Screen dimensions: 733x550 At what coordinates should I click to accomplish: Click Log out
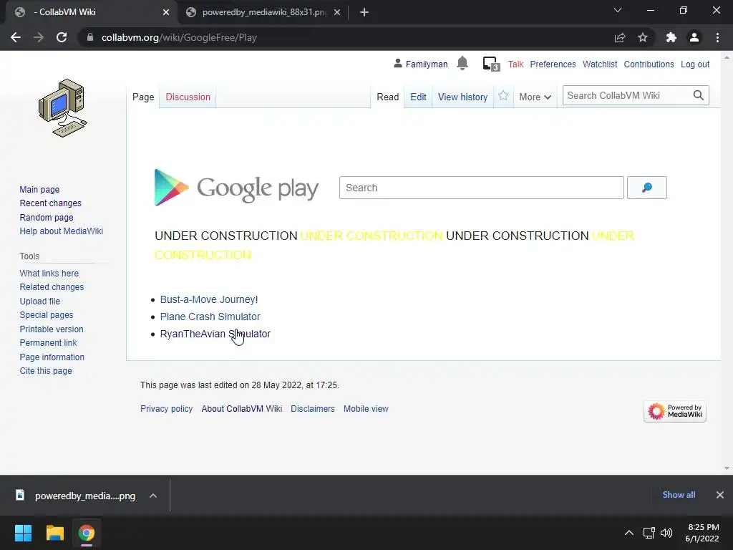tap(695, 64)
